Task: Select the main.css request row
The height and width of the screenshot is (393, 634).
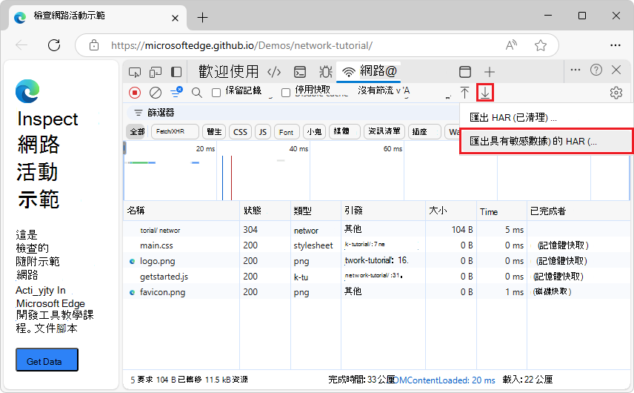Action: pos(376,245)
